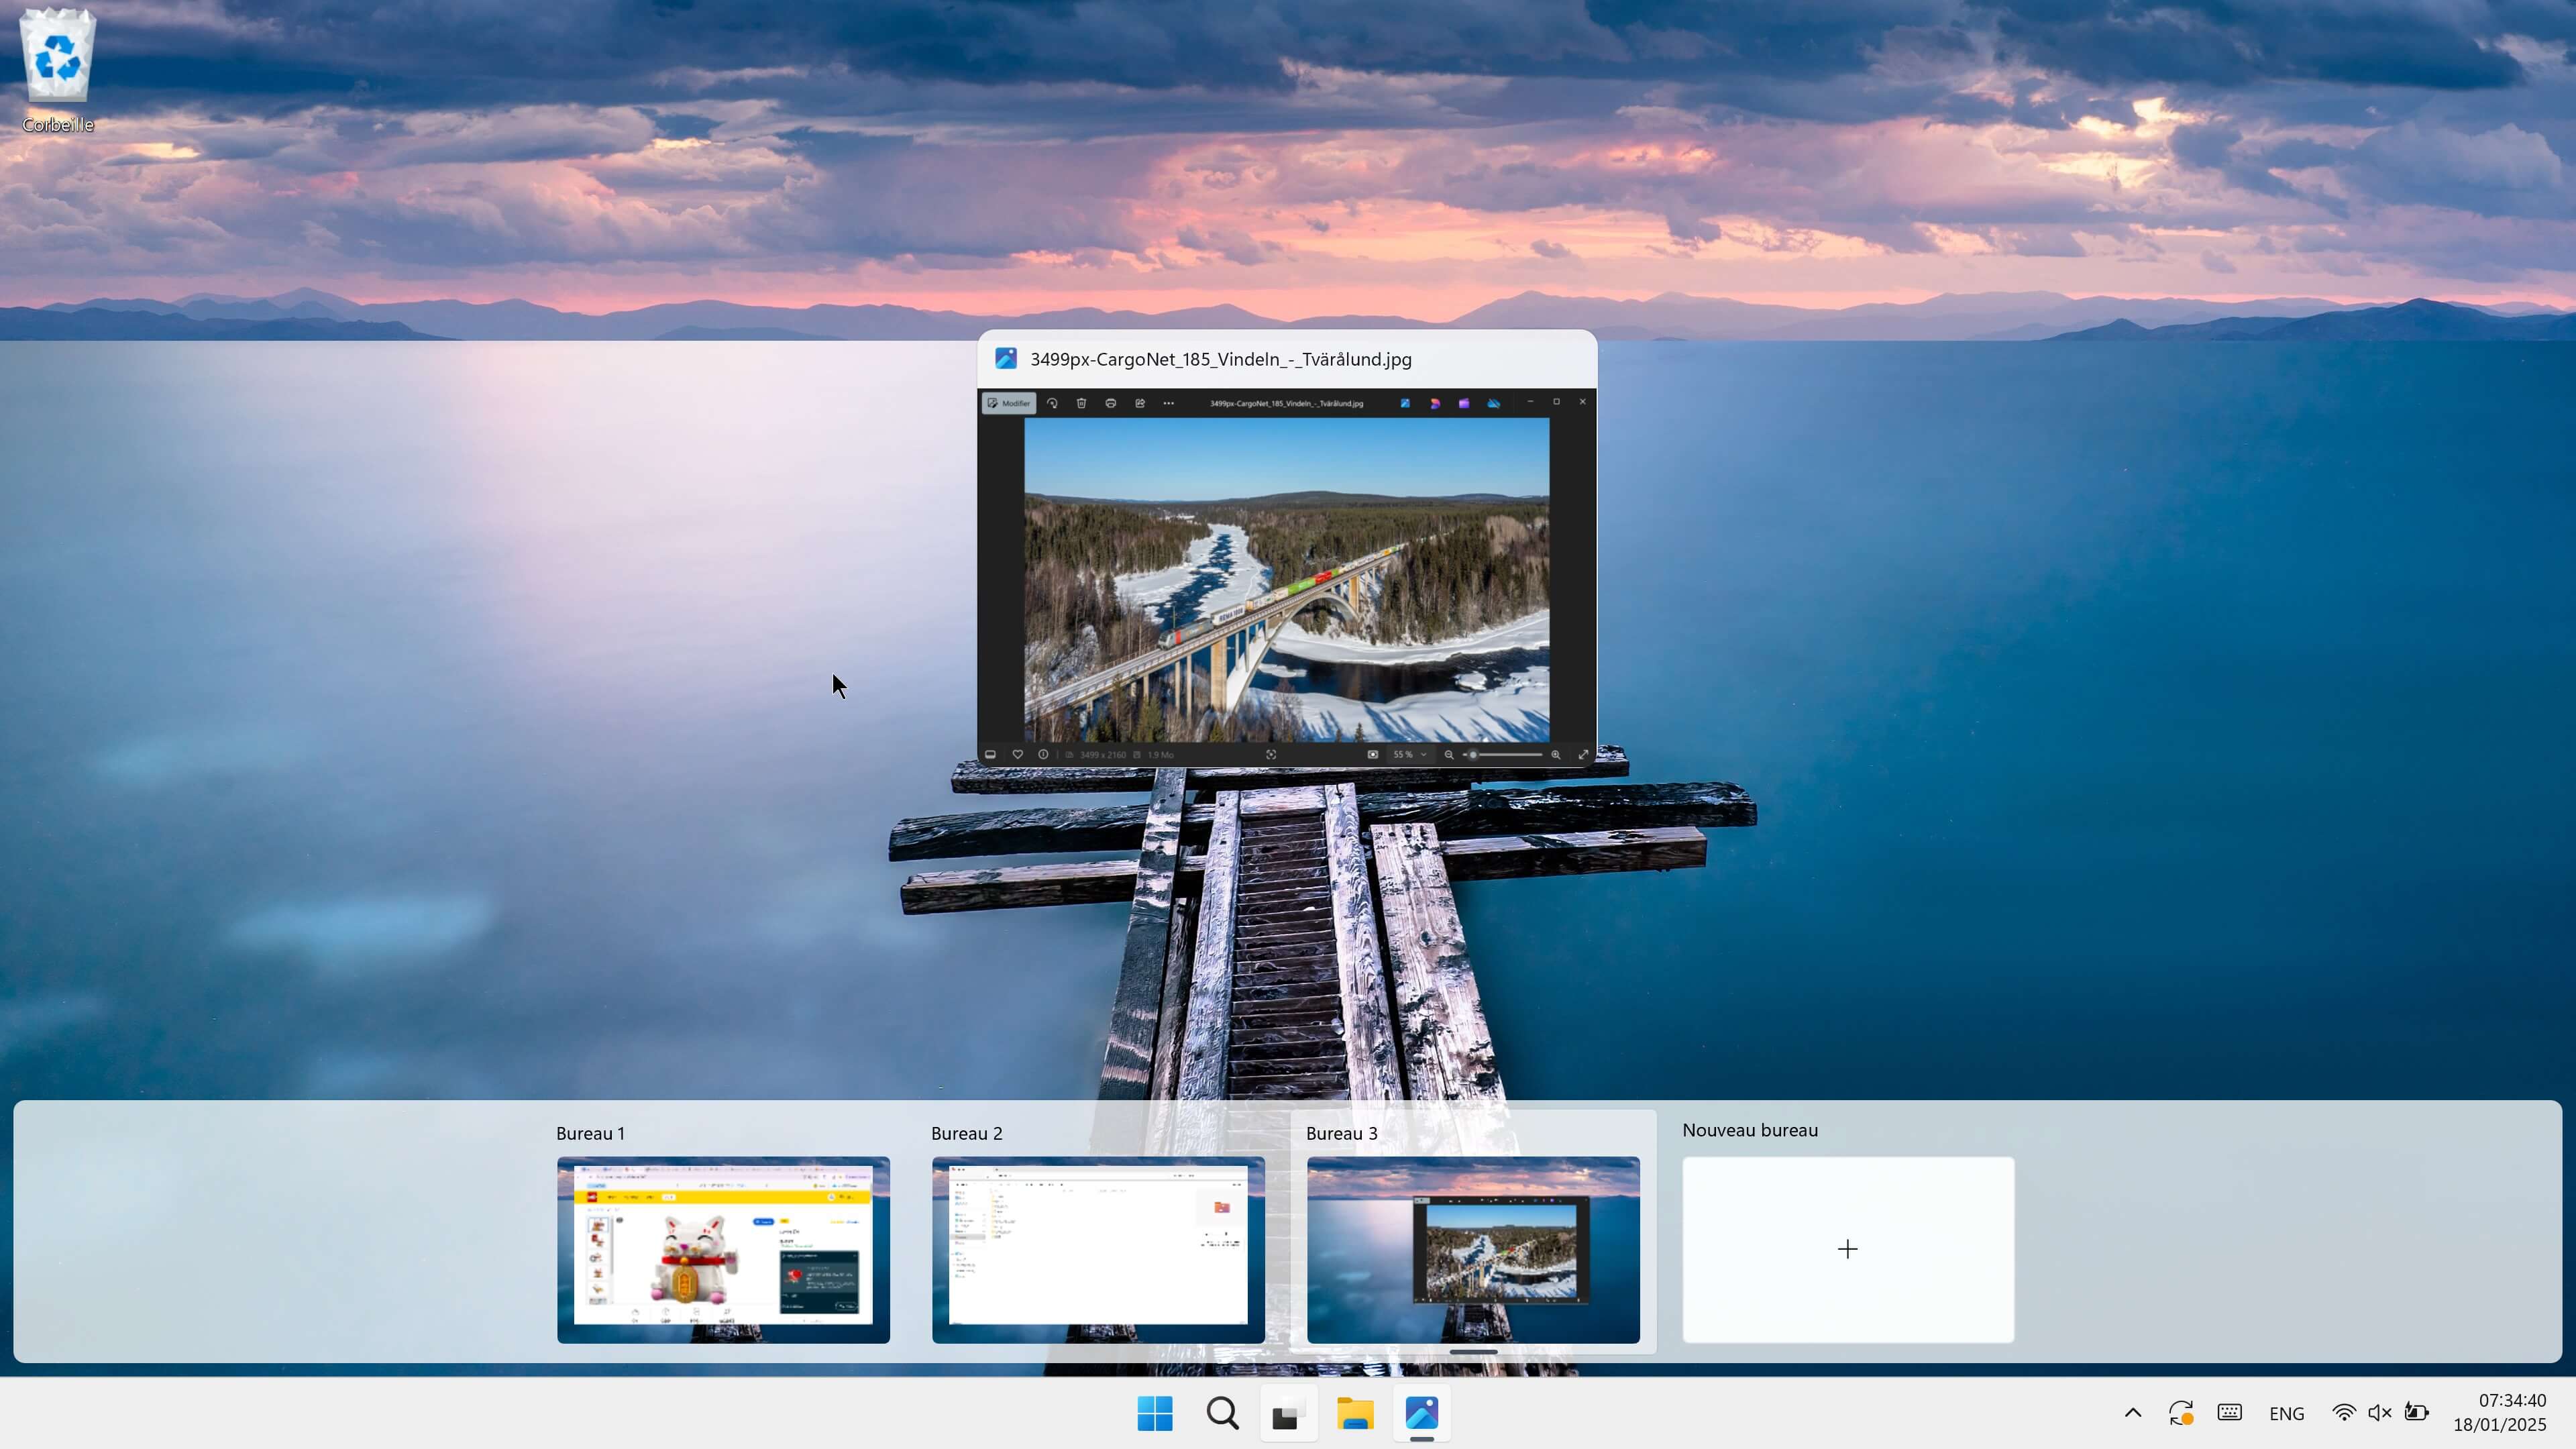The image size is (2576, 1449).
Task: Rotate the image with the rotate icon
Action: point(1052,403)
